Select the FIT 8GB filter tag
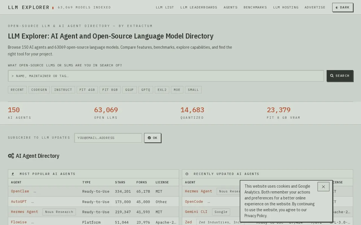The width and height of the screenshot is (361, 225). [x=110, y=90]
